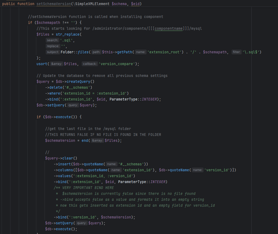Click the clear method on $query

[67, 158]
